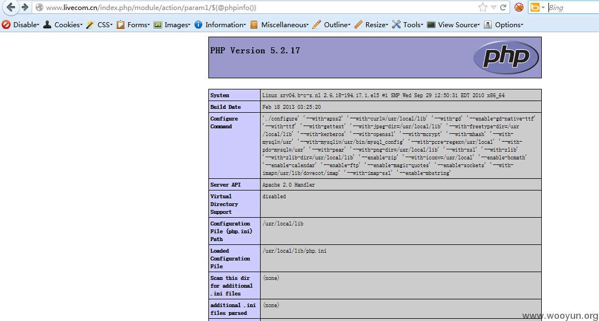Click the Forms clipboard icon
The width and height of the screenshot is (599, 321).
click(x=121, y=24)
